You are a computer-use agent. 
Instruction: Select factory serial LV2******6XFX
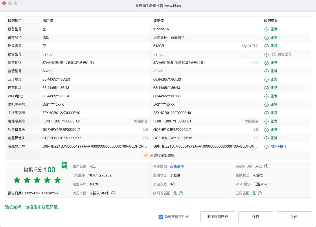(x=53, y=105)
